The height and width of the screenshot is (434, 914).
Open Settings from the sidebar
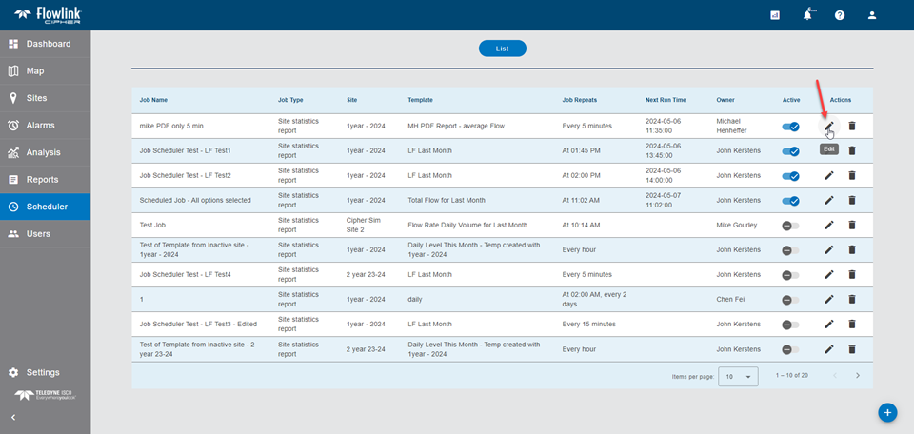click(x=43, y=372)
